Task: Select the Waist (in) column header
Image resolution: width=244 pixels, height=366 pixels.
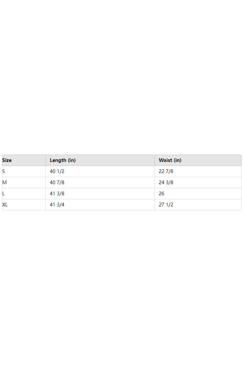Action: coord(170,160)
